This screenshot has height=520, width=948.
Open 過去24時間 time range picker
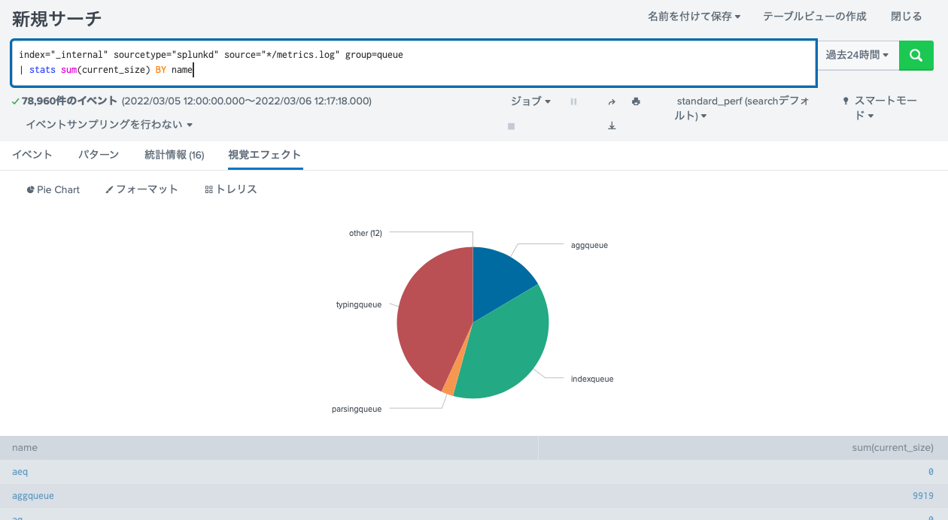857,55
